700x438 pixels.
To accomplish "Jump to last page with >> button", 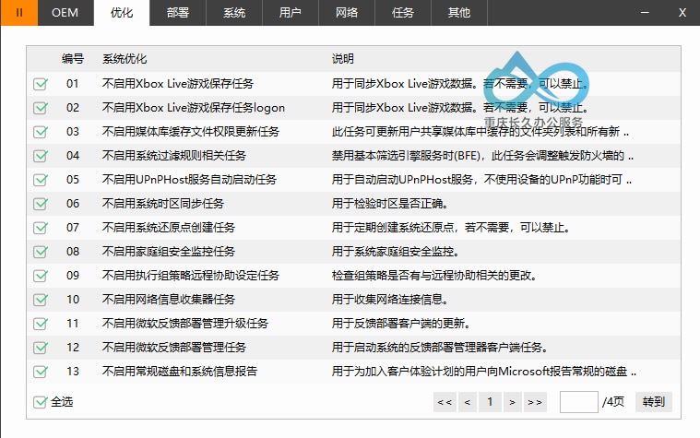I will [535, 402].
